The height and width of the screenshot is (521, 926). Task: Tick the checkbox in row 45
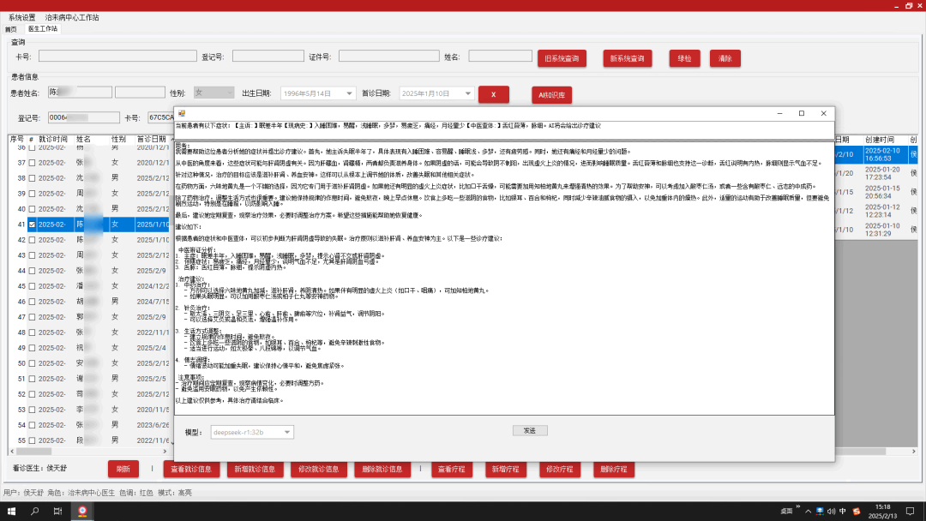(33, 286)
